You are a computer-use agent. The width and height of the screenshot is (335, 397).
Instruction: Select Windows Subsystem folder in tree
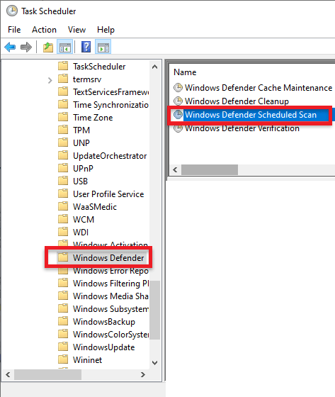point(110,308)
